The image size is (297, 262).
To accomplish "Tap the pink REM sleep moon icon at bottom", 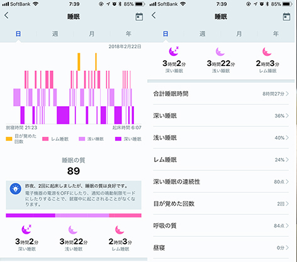I will [120, 230].
